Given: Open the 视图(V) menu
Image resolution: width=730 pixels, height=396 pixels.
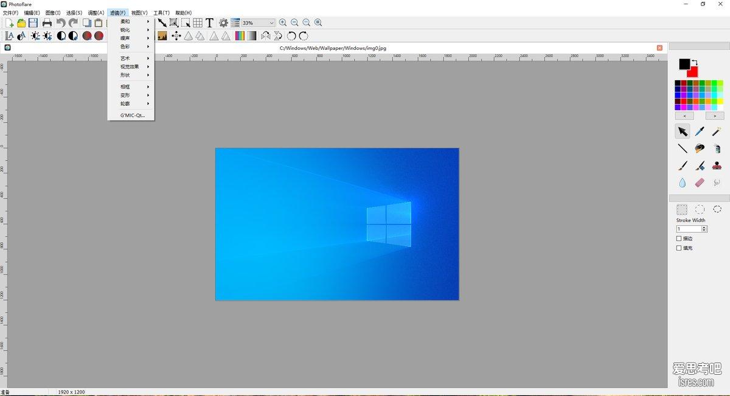Looking at the screenshot, I should (x=139, y=13).
